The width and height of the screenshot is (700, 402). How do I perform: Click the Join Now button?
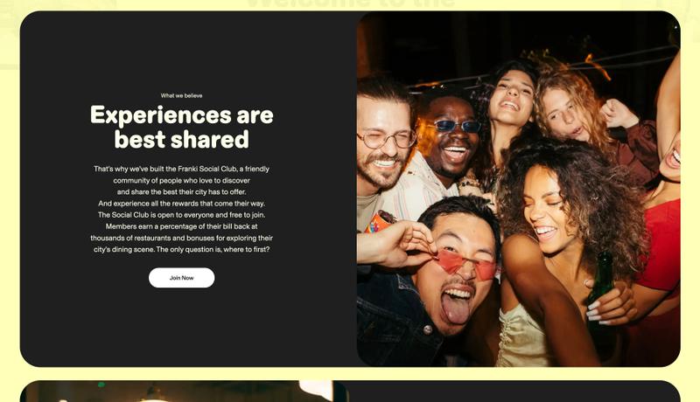[x=181, y=278]
